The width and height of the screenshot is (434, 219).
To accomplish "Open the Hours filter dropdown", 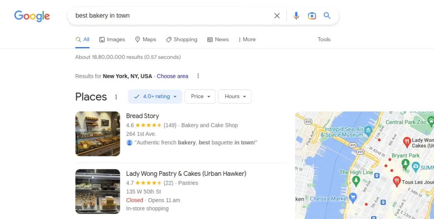I will tap(235, 97).
